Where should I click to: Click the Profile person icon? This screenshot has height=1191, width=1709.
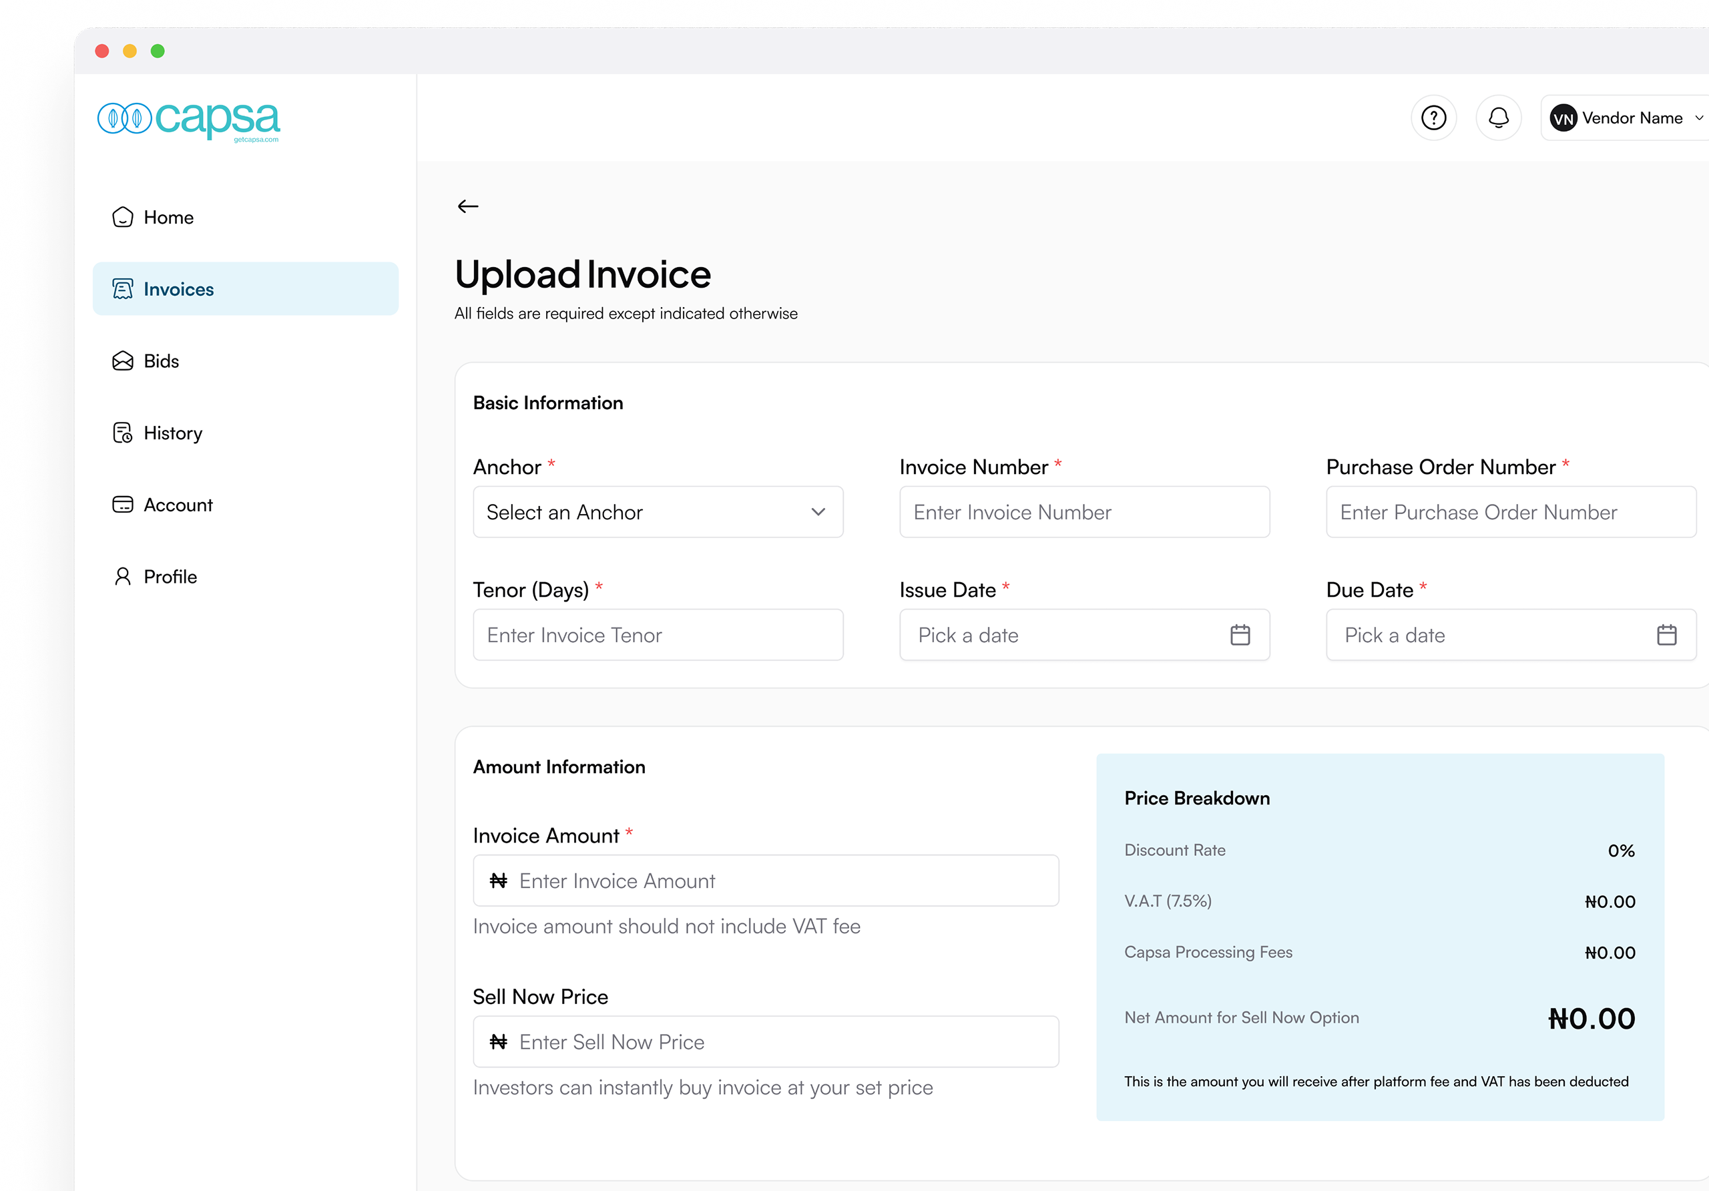pyautogui.click(x=123, y=576)
